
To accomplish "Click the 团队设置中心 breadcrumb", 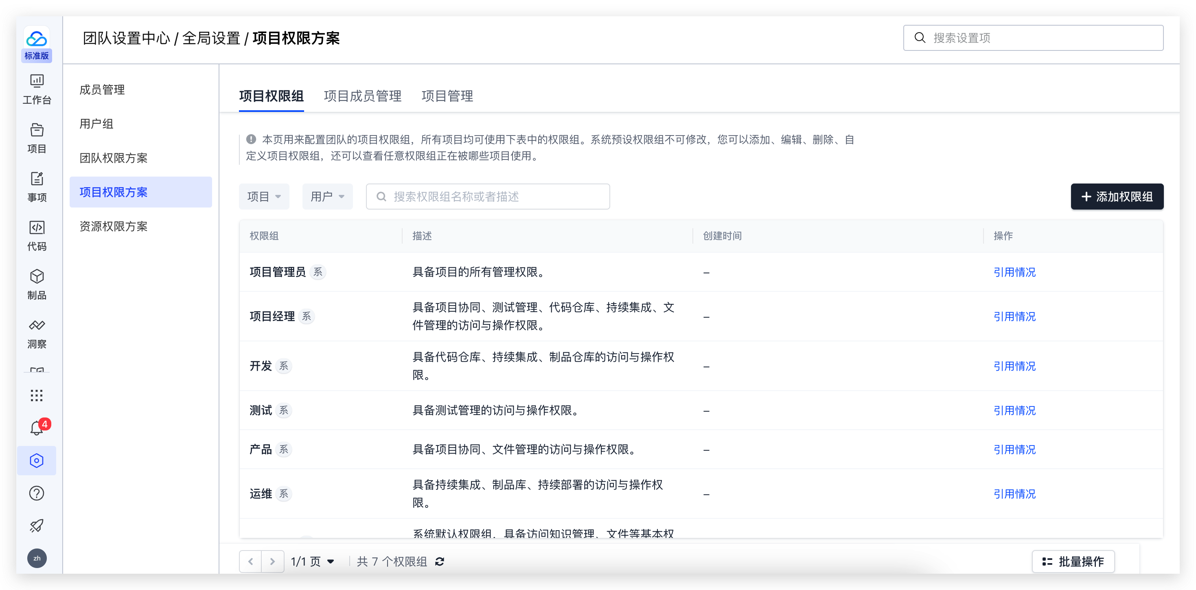I will tap(126, 38).
